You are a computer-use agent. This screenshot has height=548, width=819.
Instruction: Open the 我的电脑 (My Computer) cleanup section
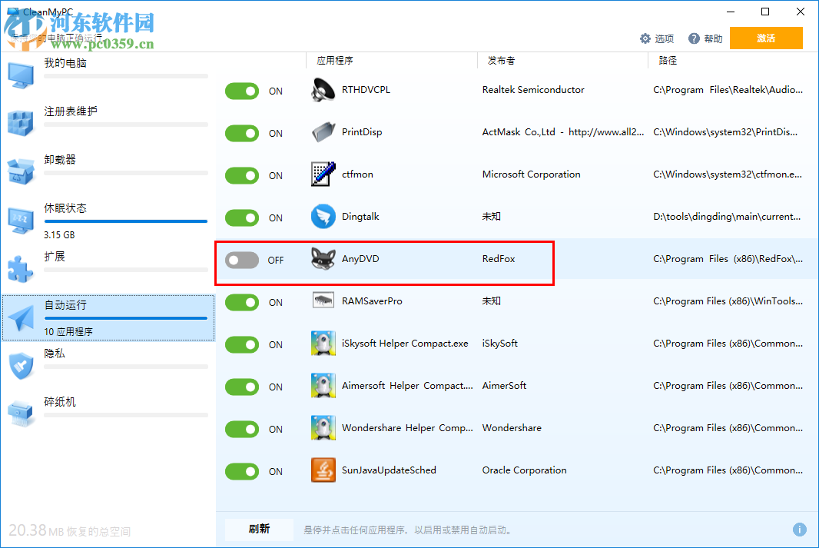pyautogui.click(x=21, y=73)
